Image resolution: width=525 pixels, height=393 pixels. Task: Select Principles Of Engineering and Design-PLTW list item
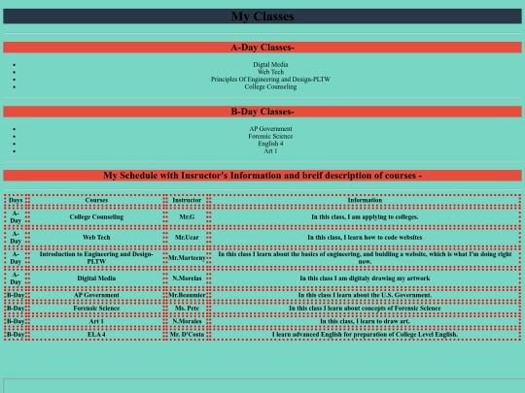270,80
